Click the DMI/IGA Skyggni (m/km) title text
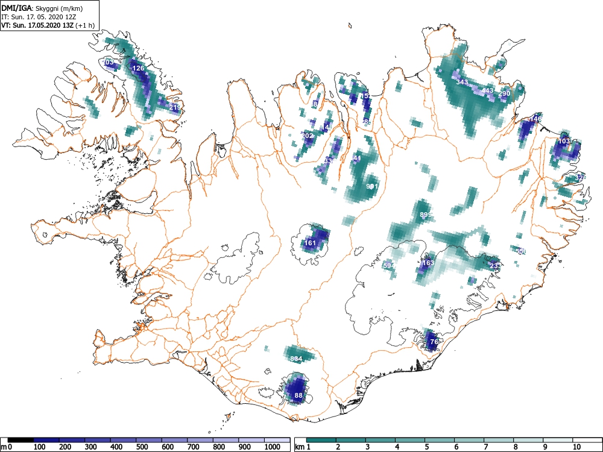Screen dimensions: 603x452 [x=42, y=8]
